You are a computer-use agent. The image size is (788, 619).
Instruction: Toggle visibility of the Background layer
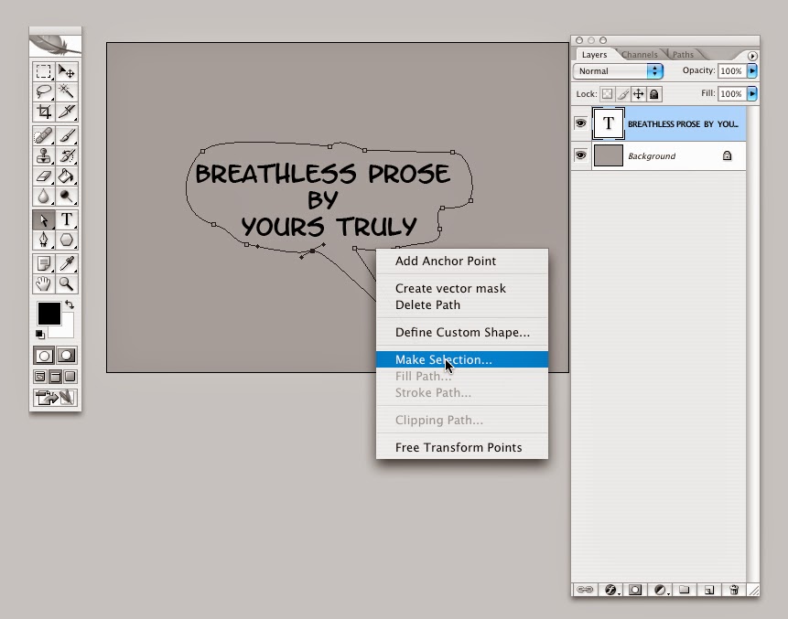581,155
